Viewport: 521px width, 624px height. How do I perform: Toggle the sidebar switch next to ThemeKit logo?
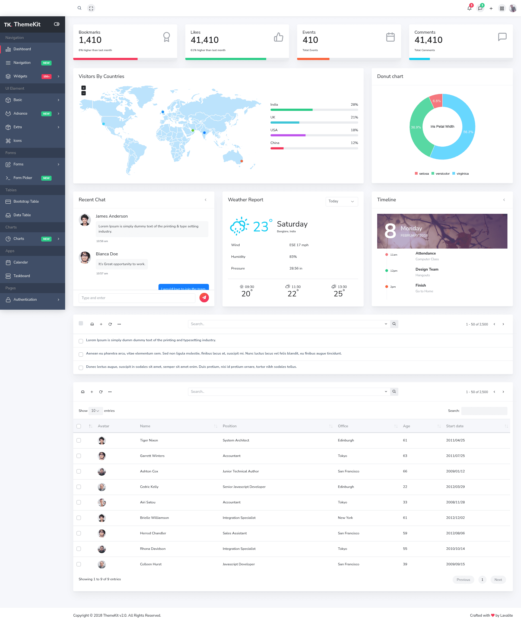click(57, 24)
